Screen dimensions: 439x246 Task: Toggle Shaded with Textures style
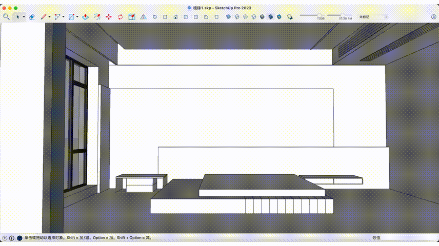(270, 17)
